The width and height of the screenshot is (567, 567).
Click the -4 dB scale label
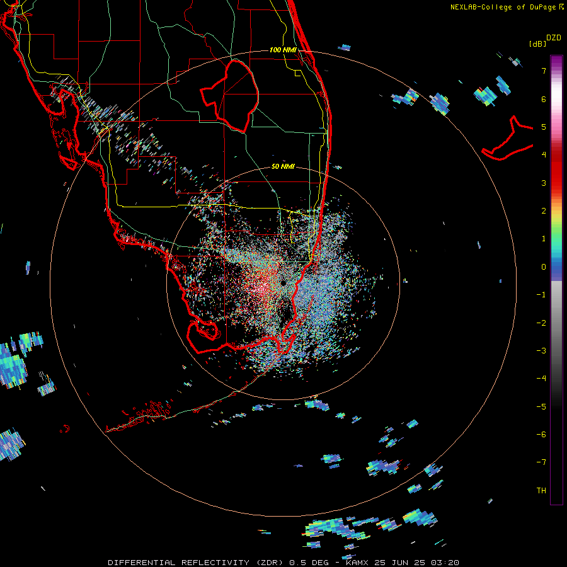pos(541,378)
